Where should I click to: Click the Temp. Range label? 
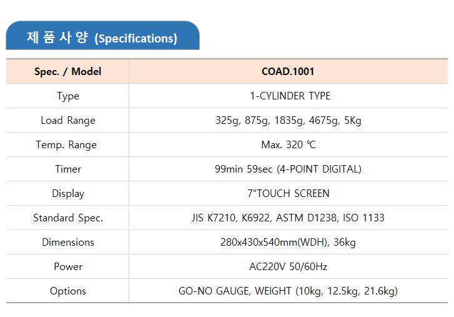[67, 144]
